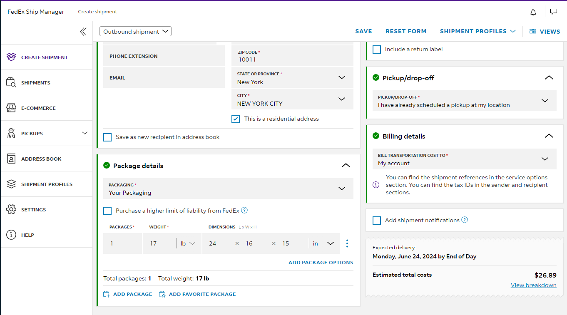Open the Packaging dropdown
Screen dimensions: 567x315
pyautogui.click(x=228, y=189)
